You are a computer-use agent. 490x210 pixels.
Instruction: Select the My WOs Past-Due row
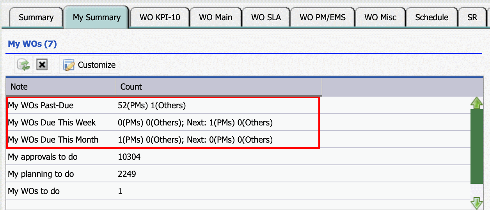click(239, 105)
